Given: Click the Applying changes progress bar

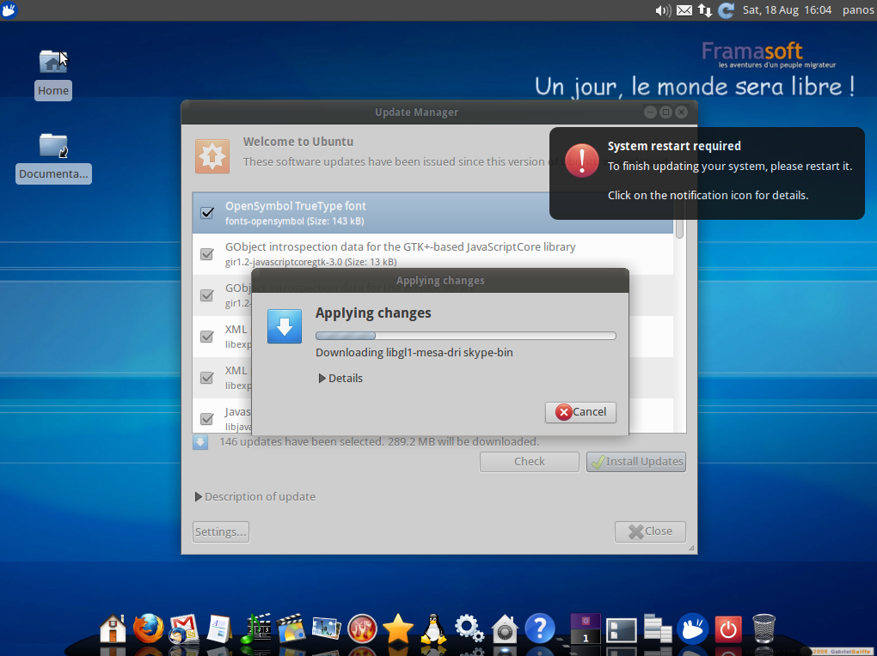Looking at the screenshot, I should 466,336.
